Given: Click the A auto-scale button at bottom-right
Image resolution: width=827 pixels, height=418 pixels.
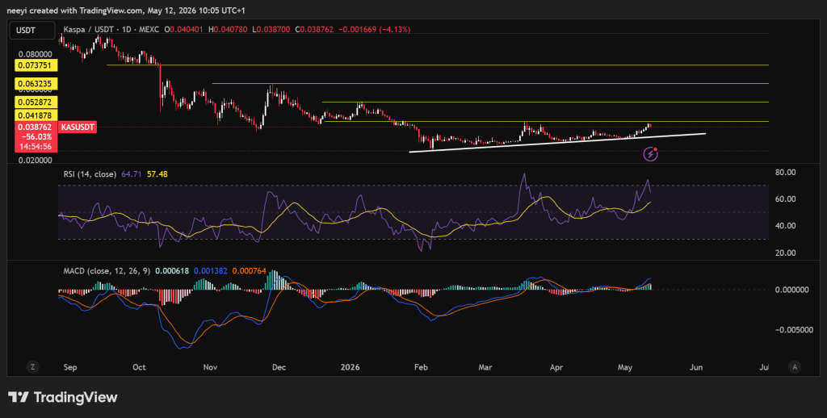Looking at the screenshot, I should (795, 367).
